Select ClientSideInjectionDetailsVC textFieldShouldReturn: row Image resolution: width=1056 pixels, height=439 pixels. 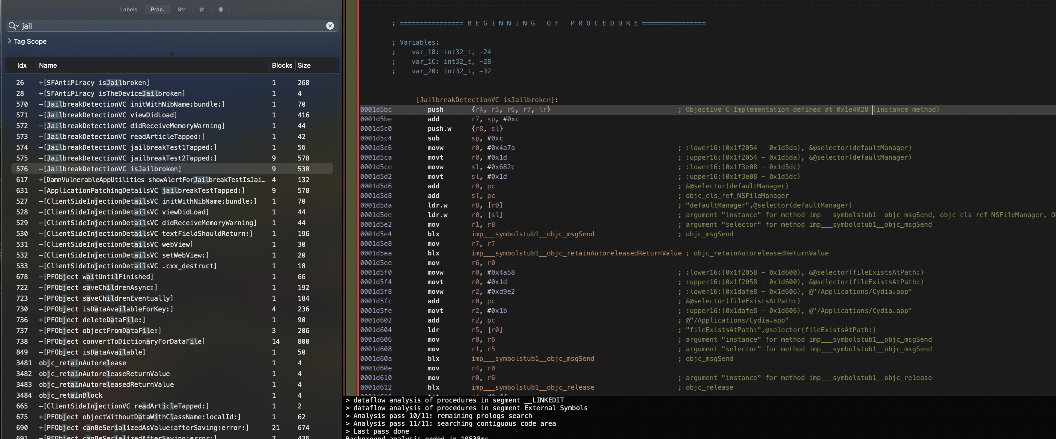pos(172,234)
